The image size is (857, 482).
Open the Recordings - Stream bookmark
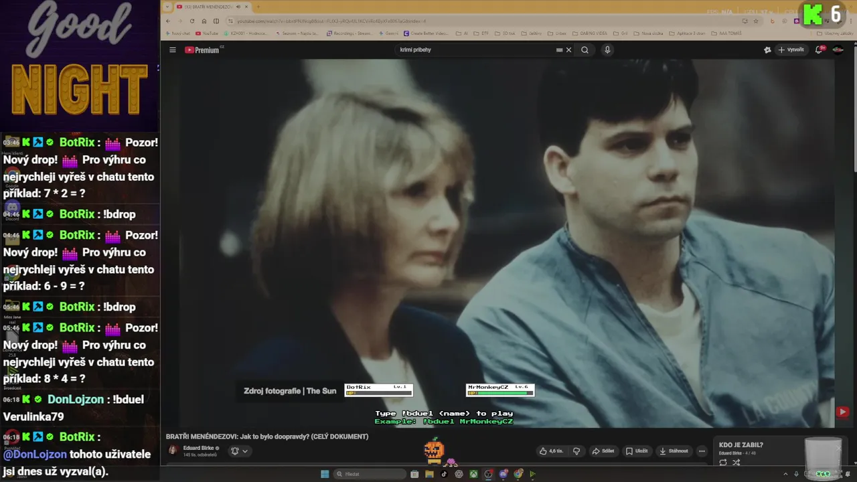(349, 33)
